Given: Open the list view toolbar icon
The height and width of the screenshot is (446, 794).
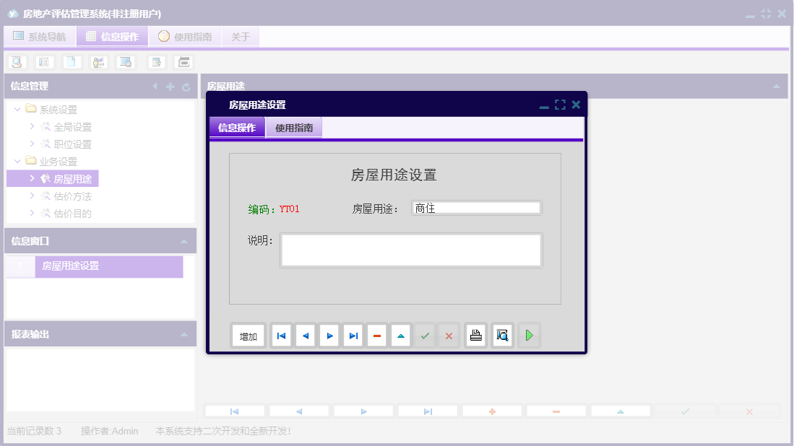Looking at the screenshot, I should pyautogui.click(x=44, y=61).
